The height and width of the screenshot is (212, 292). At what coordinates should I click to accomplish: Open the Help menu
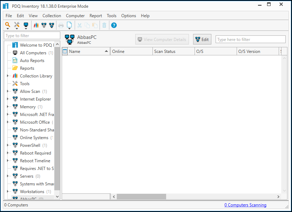tap(145, 16)
